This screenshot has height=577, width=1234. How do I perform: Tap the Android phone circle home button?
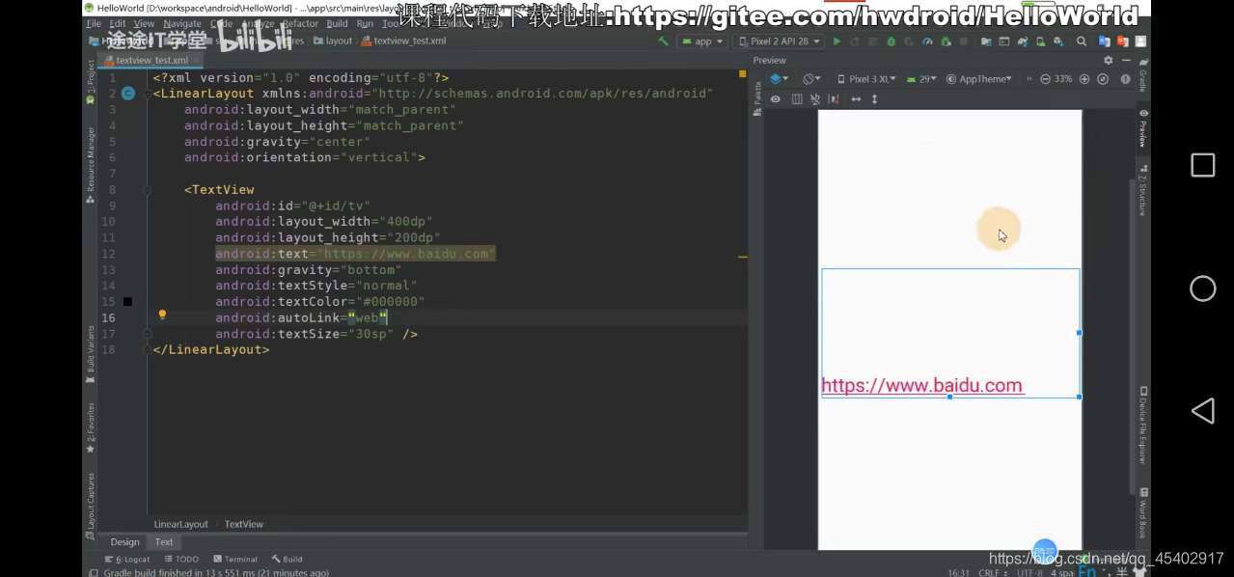(x=1202, y=288)
